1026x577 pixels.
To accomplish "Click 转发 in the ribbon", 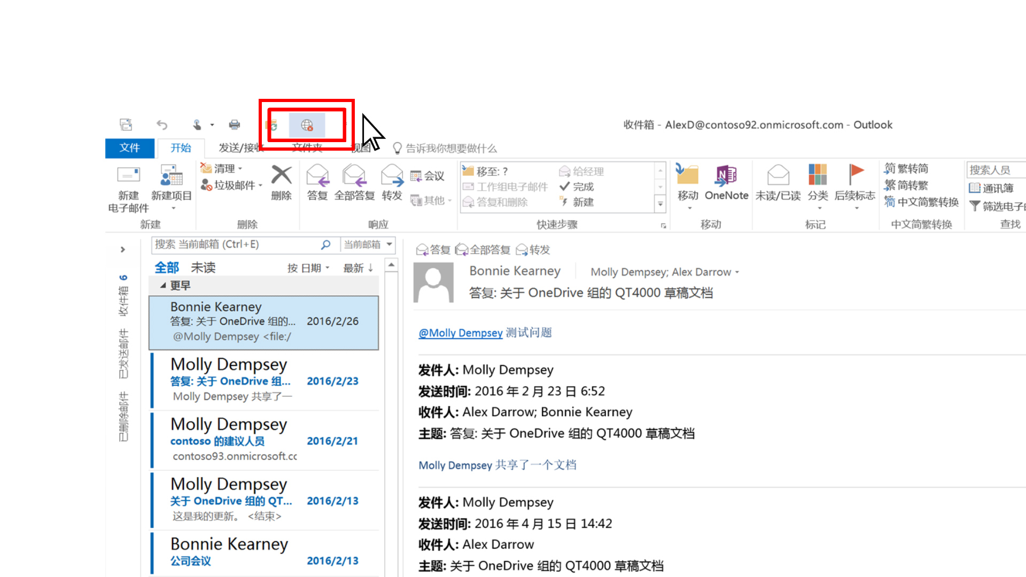I will [392, 182].
